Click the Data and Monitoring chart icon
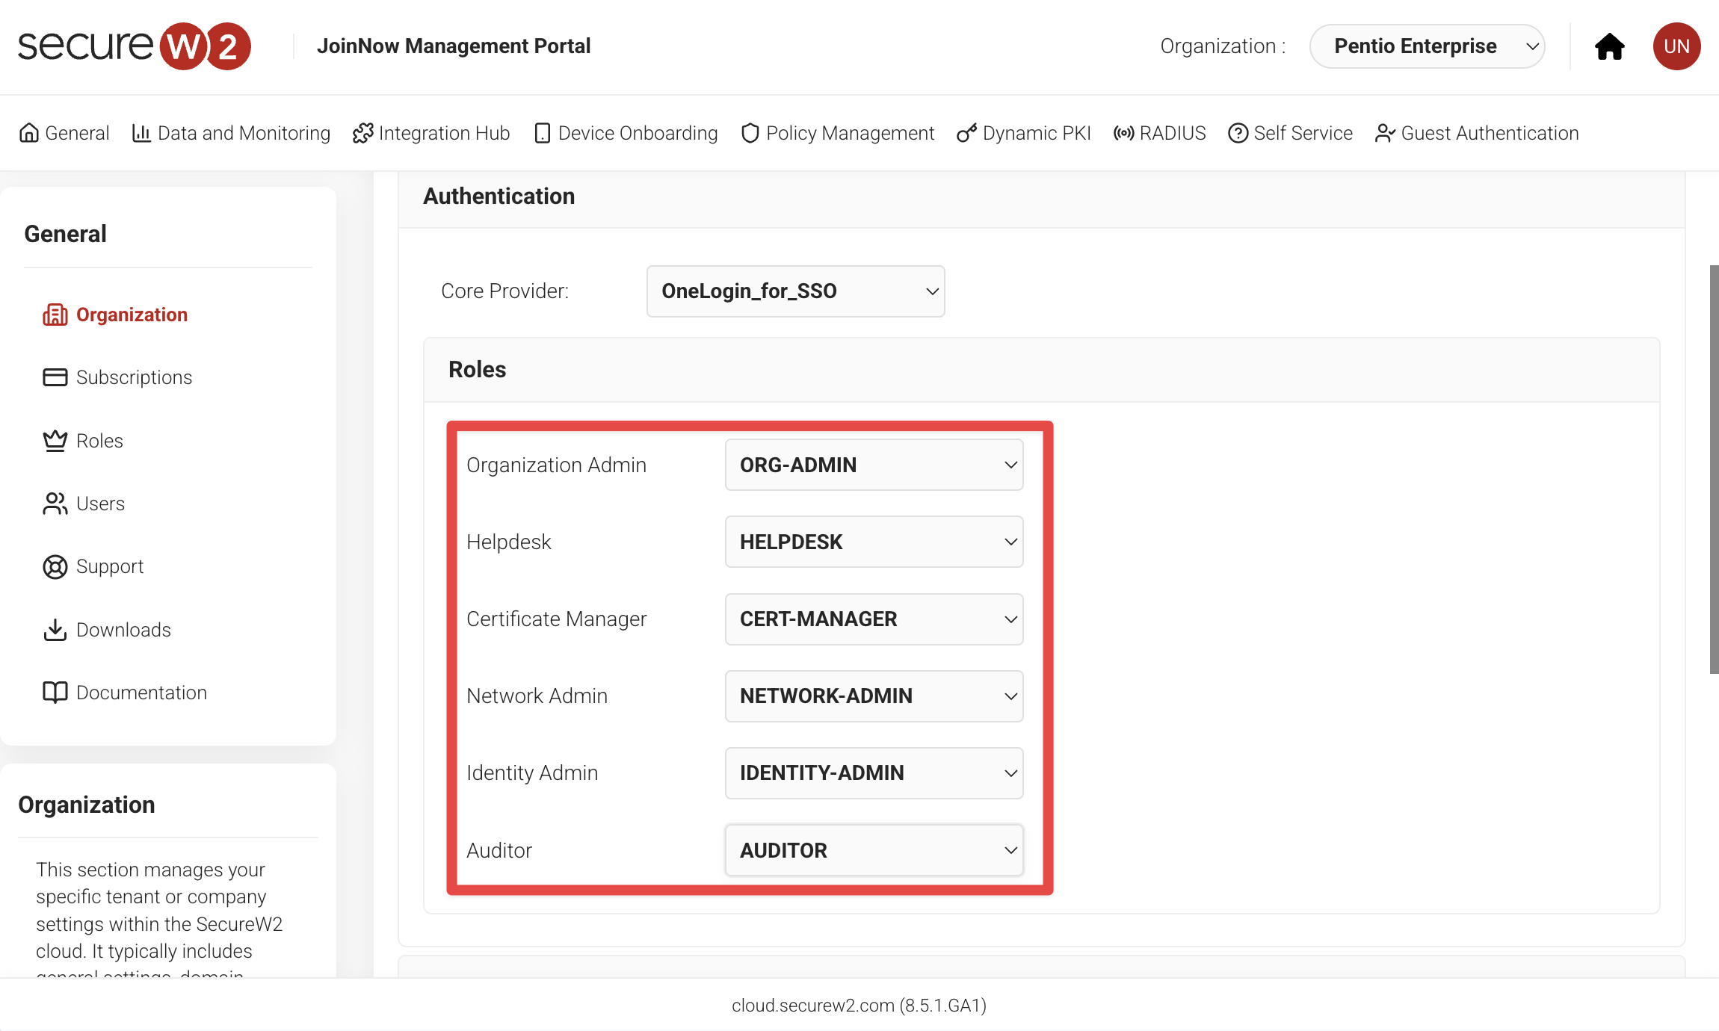 tap(141, 133)
